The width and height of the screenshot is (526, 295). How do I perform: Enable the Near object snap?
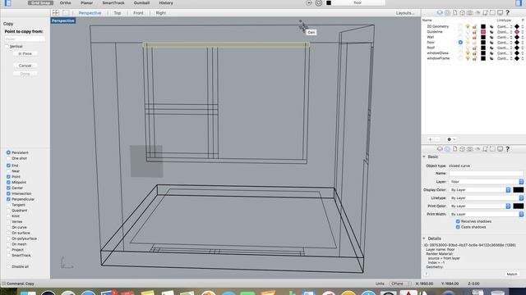[8, 171]
